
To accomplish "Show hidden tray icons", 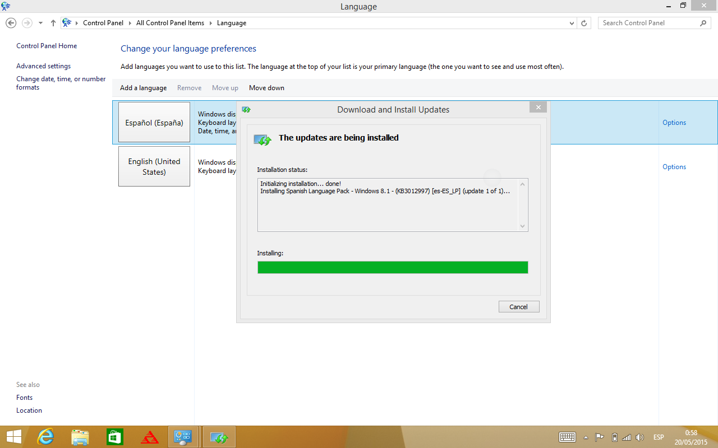I will [586, 437].
